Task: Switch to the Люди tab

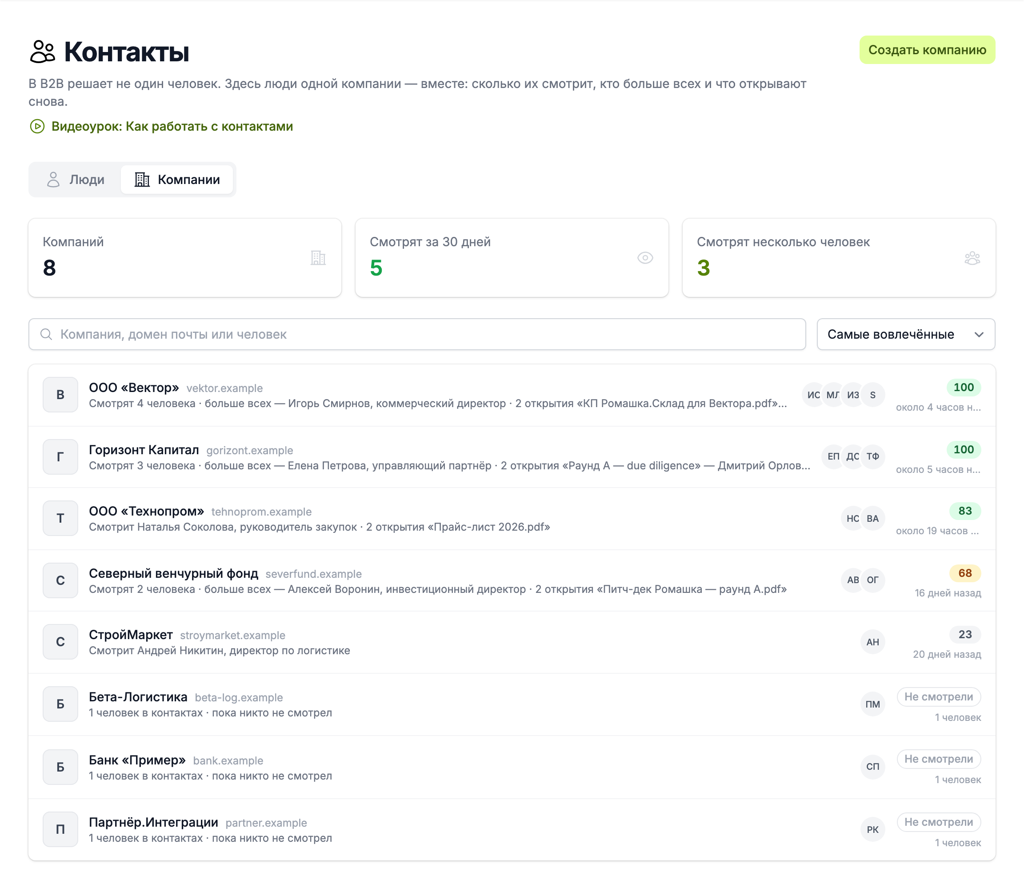Action: tap(76, 180)
